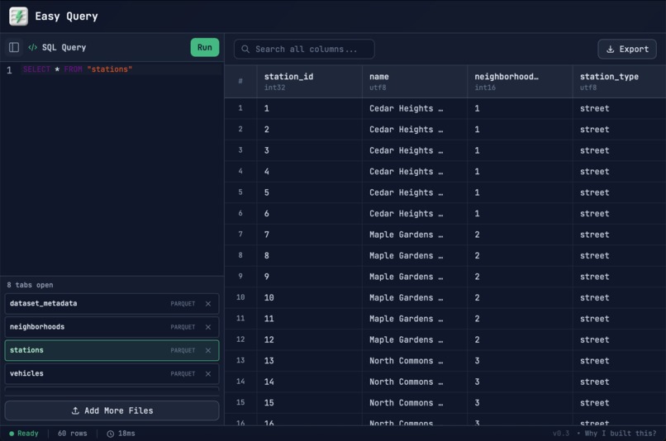The height and width of the screenshot is (441, 666).
Task: Open the dataset_metadata tab
Action: point(112,303)
